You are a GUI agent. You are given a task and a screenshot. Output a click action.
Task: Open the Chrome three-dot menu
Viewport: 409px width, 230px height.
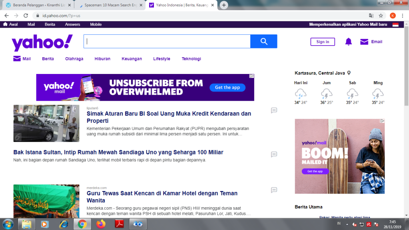tap(403, 16)
